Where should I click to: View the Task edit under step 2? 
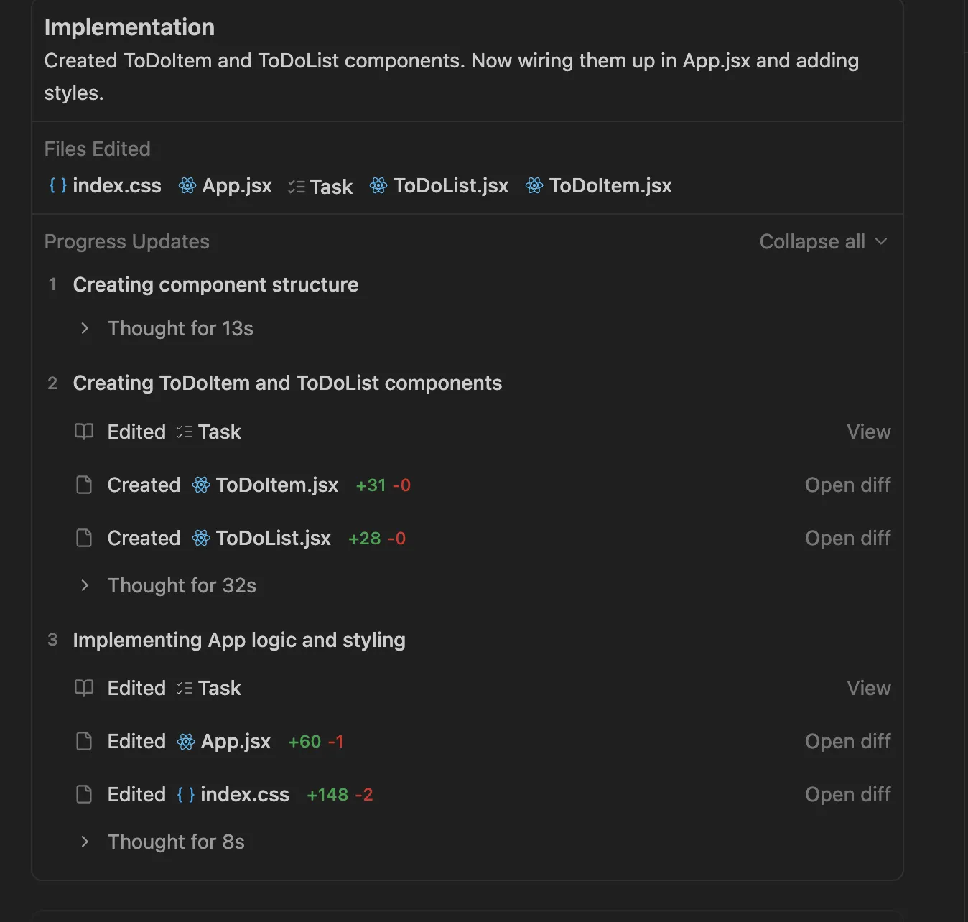point(868,432)
